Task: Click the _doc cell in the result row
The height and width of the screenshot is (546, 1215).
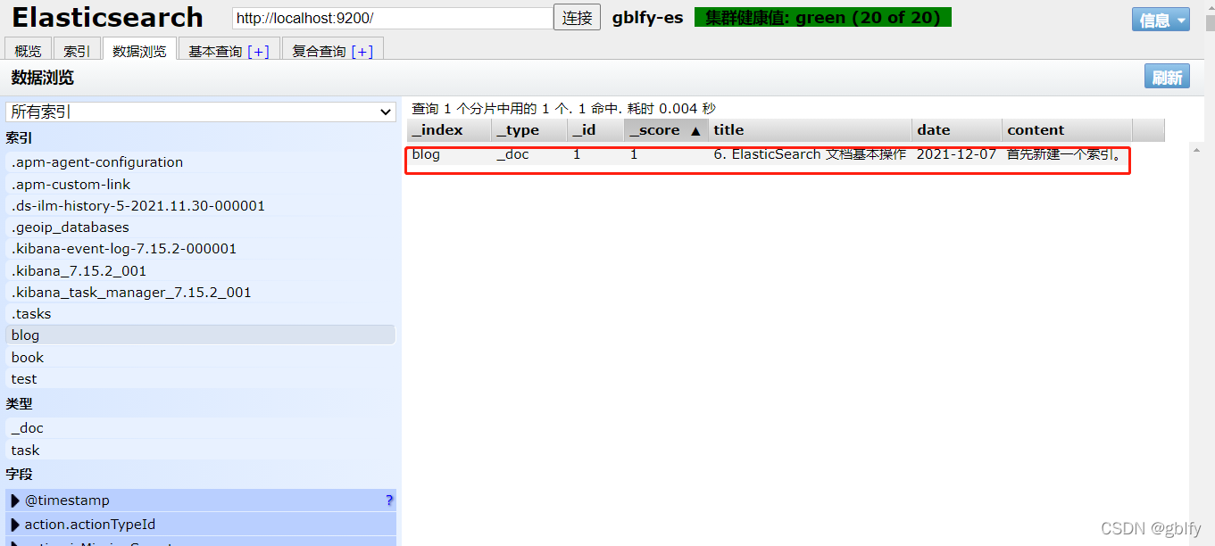Action: click(513, 154)
